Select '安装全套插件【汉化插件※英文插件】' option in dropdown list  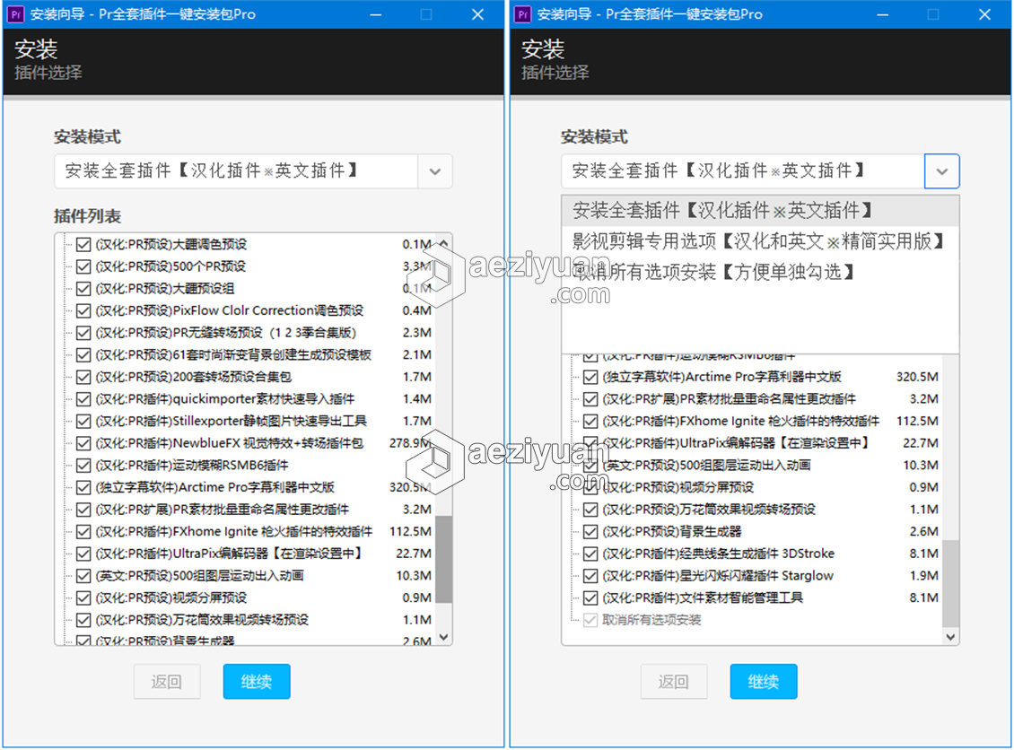760,210
